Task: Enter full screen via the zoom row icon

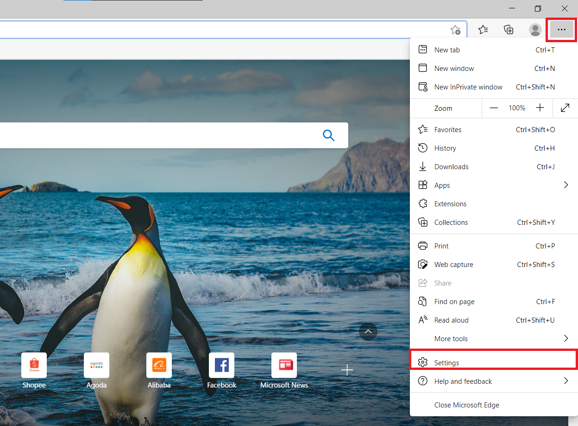Action: point(565,108)
